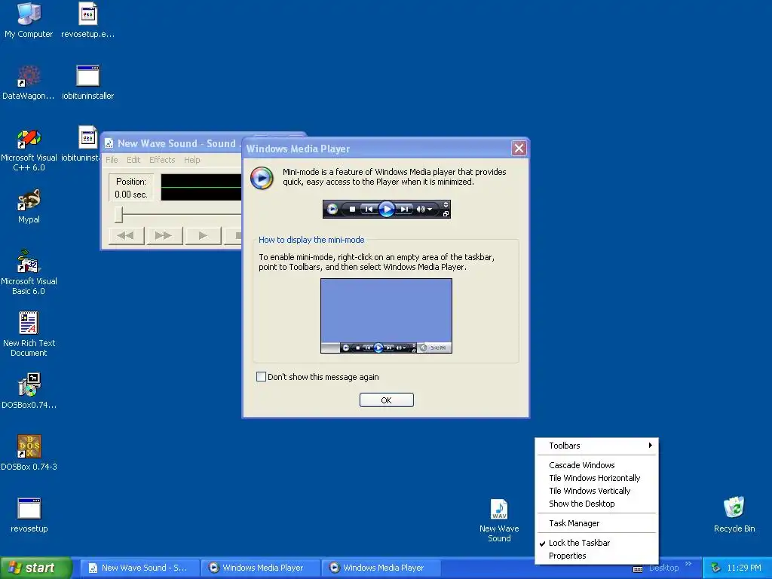
Task: Select the DOSBox 0.74-3 shortcut icon
Action: (29, 446)
